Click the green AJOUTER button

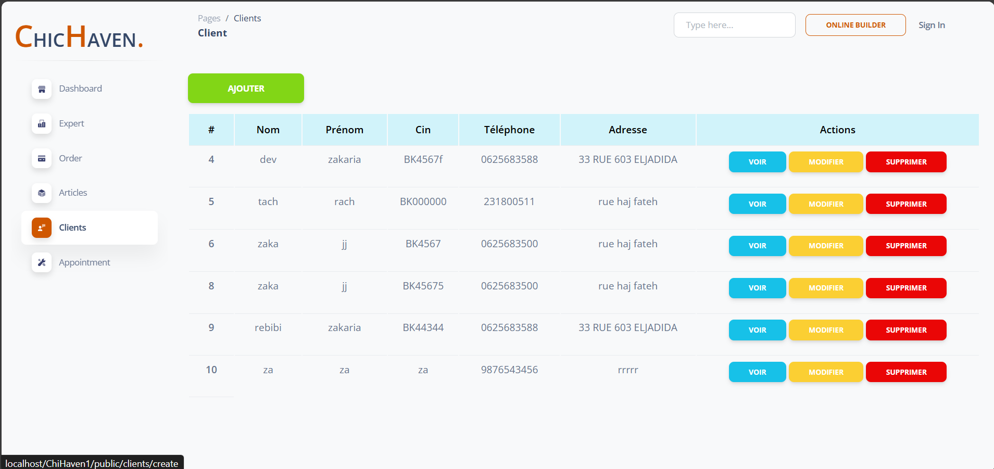coord(246,88)
